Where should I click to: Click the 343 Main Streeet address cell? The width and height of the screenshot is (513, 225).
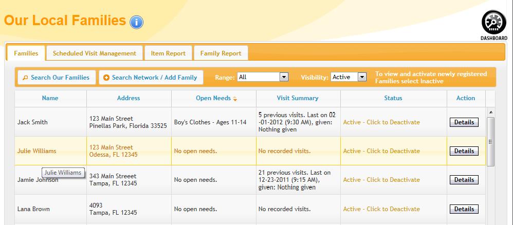pyautogui.click(x=129, y=180)
